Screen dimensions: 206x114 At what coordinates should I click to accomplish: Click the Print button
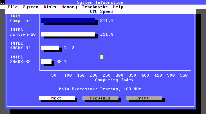click(x=144, y=98)
